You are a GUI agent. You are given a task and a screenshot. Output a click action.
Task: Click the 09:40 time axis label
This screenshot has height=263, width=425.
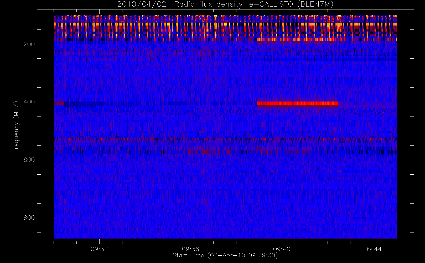[x=282, y=249]
